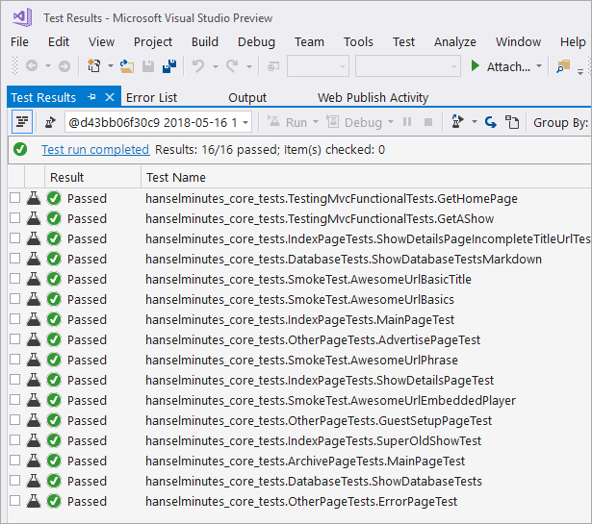Click the Debug tests button
This screenshot has width=592, height=524.
(x=354, y=122)
